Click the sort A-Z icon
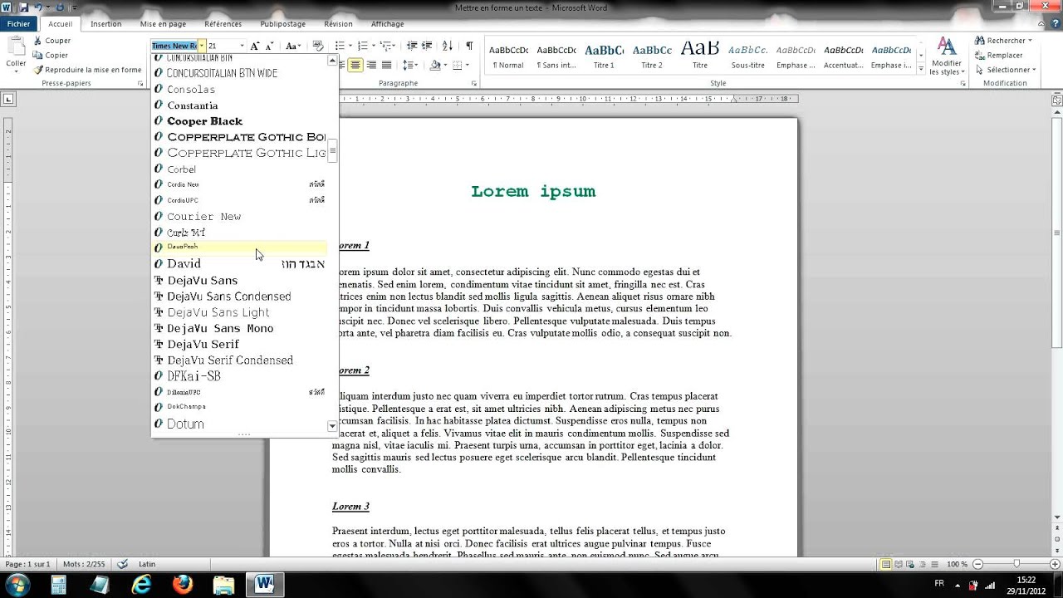Screen dimensions: 1063x598 pyautogui.click(x=448, y=46)
